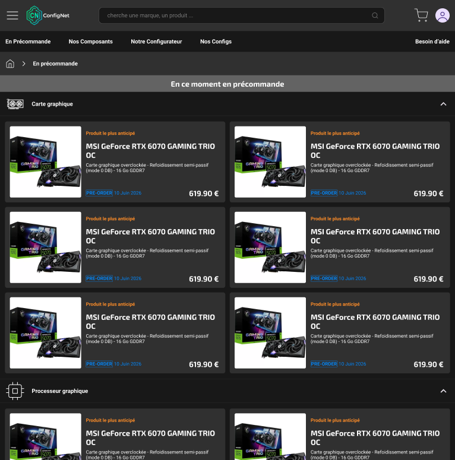Click 'Produit le plus anticipé' label in second-row left Carte graphique card

[x=110, y=218]
